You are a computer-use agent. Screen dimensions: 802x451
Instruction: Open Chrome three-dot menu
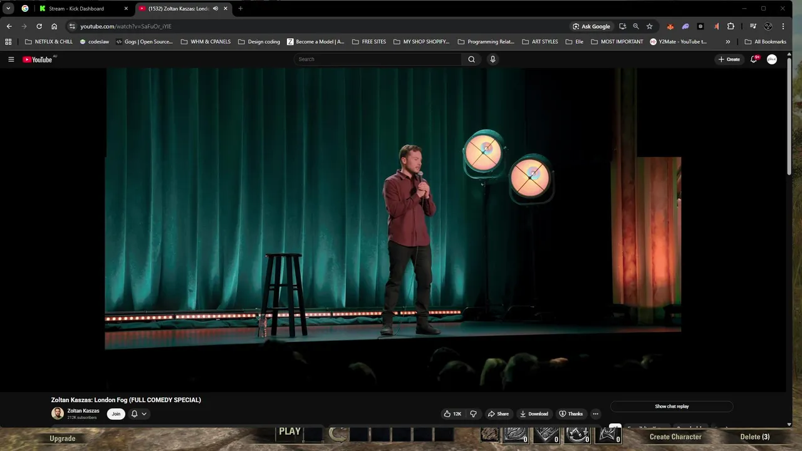(x=783, y=26)
